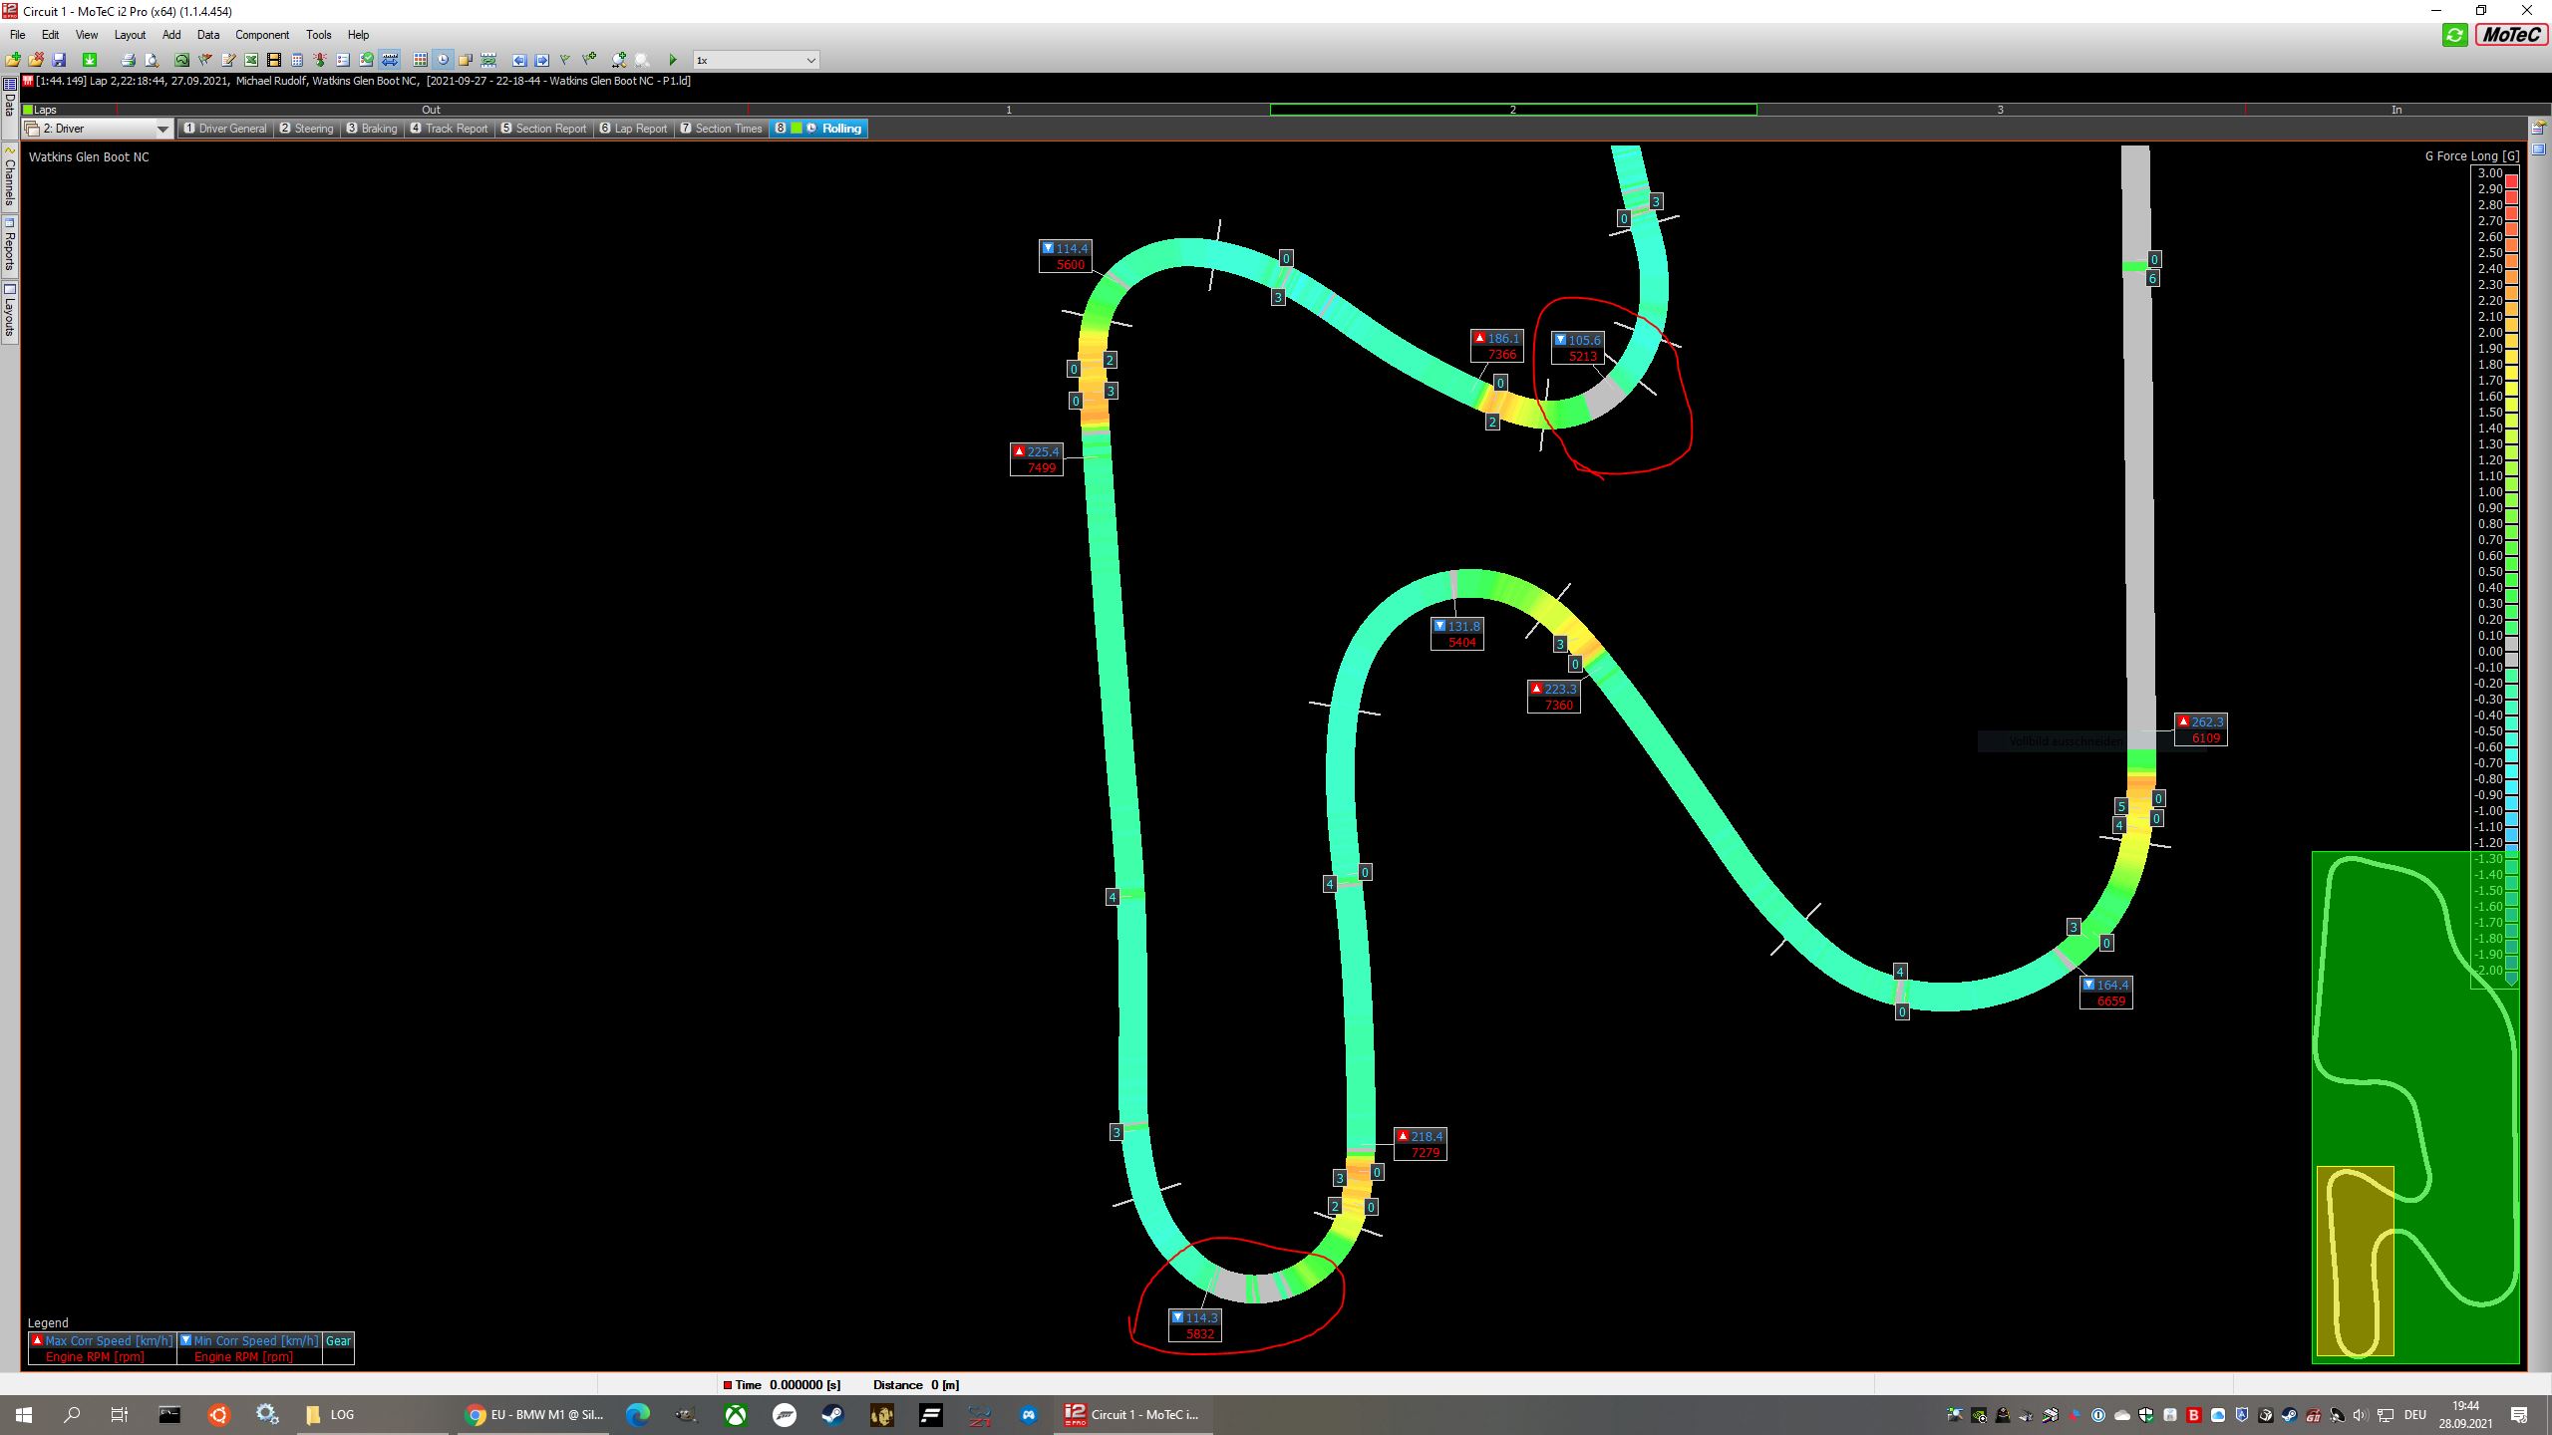Select lap 1 in the Laps bar
The height and width of the screenshot is (1435, 2552).
click(x=1008, y=110)
